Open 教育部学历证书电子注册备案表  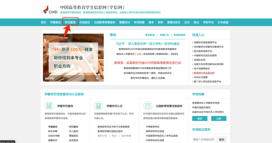(113, 127)
